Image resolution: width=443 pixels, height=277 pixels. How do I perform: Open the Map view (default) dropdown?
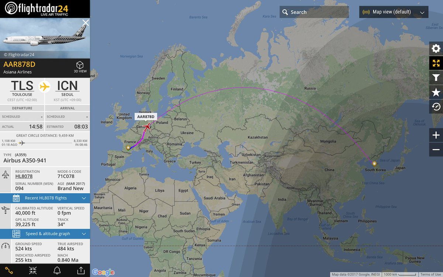[394, 12]
